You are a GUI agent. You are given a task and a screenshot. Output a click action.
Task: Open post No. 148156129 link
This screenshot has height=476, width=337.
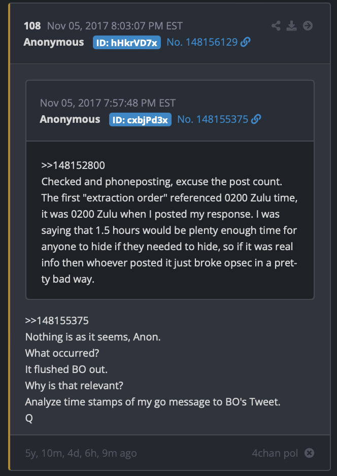tap(202, 42)
